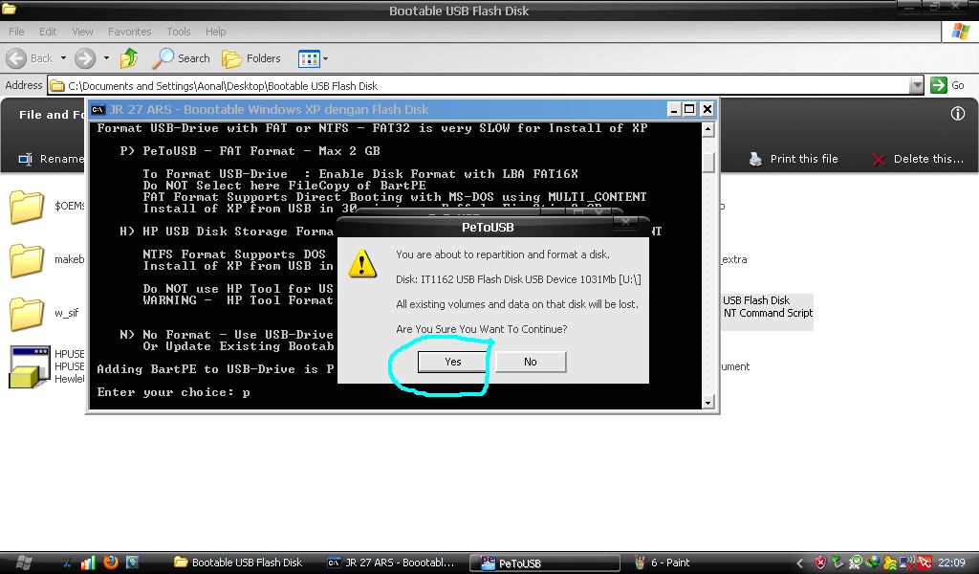Click Rename in the task pane
Image resolution: width=979 pixels, height=574 pixels.
click(x=51, y=159)
